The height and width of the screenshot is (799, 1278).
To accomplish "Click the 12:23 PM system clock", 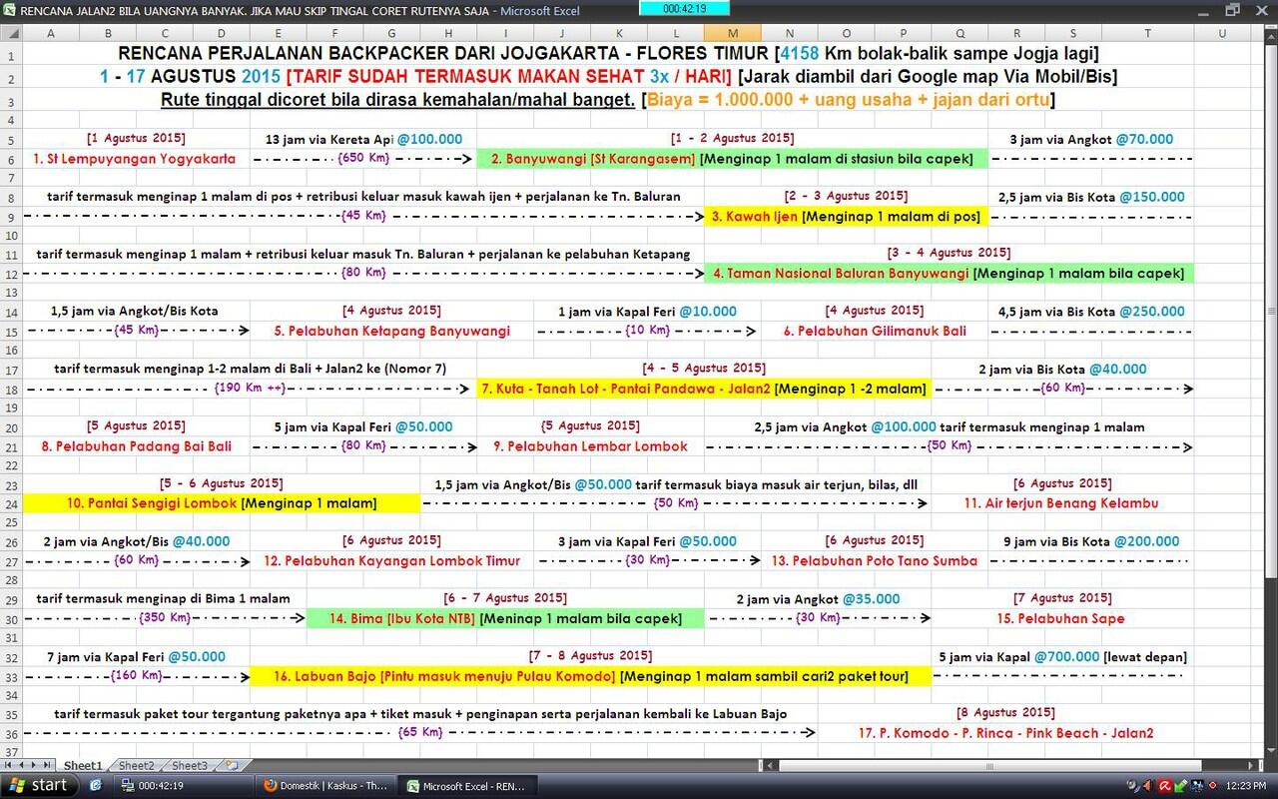I will click(x=1246, y=786).
